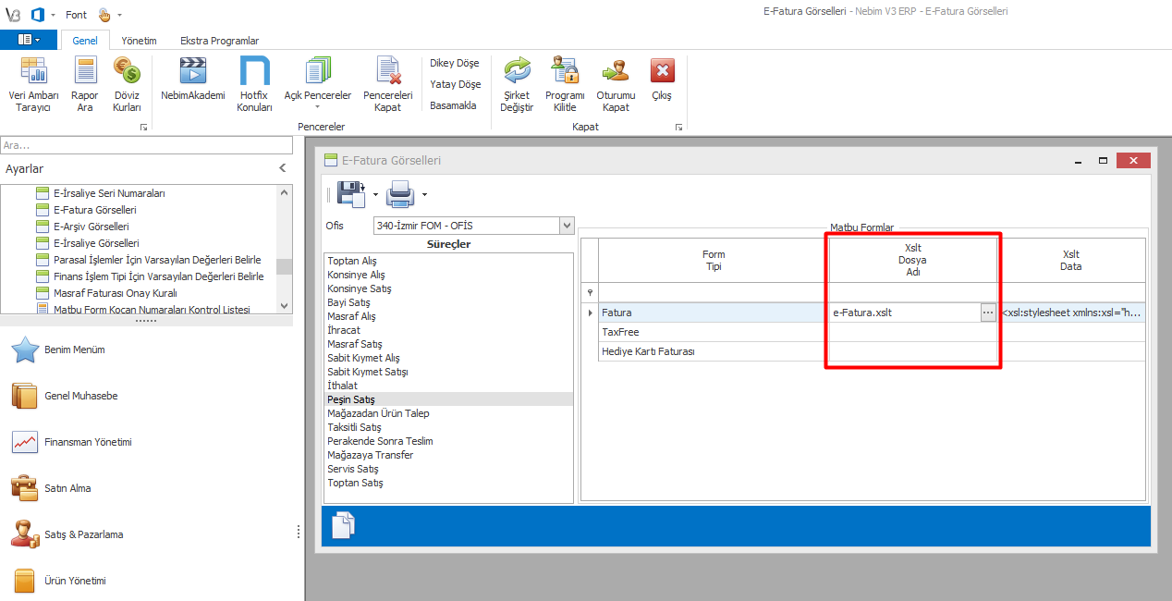Screen dimensions: 1172x601
Task: Expand the Ofis combo box dropdown
Action: 566,226
